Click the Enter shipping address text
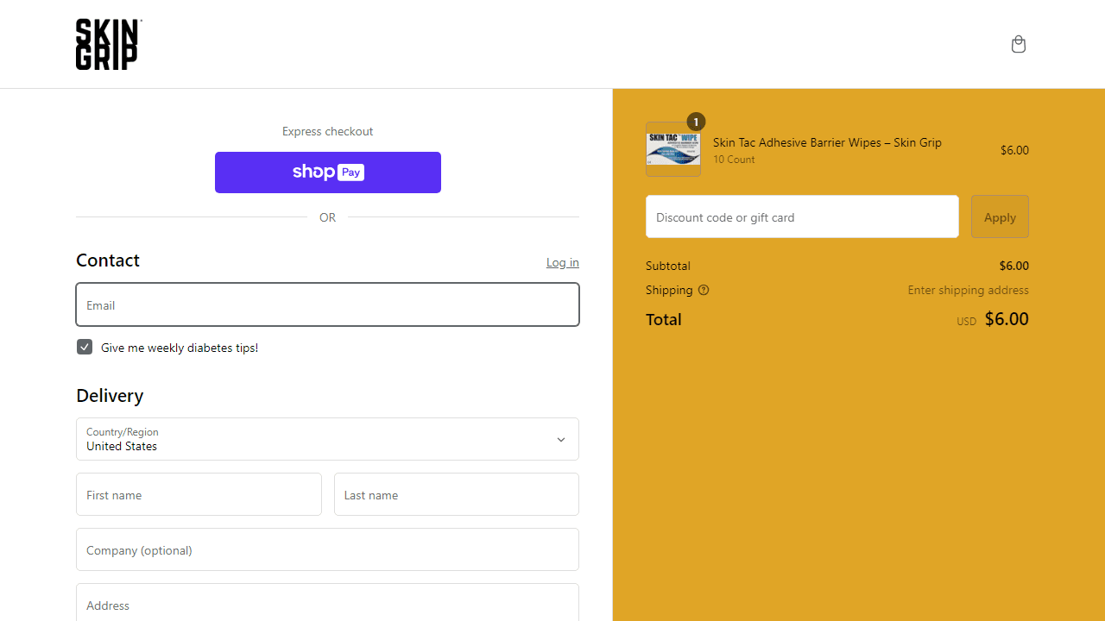Viewport: 1105px width, 621px height. 968,290
